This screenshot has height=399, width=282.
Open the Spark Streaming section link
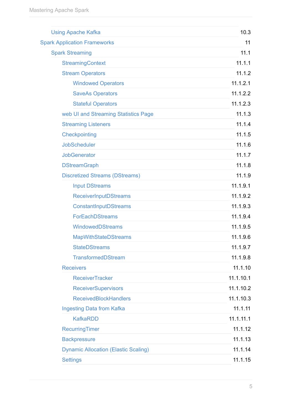tap(71, 53)
